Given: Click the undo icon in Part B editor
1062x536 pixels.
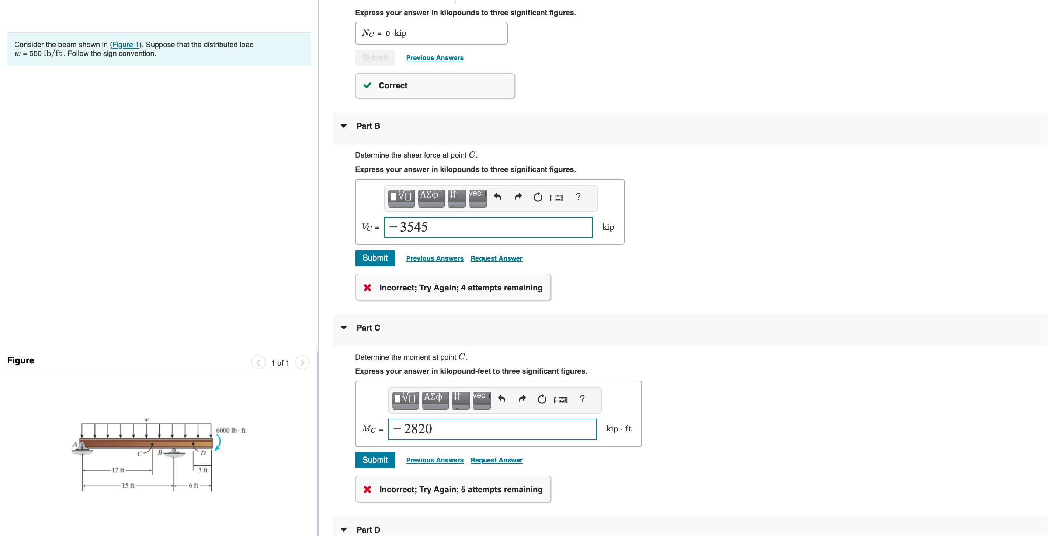Looking at the screenshot, I should (497, 197).
